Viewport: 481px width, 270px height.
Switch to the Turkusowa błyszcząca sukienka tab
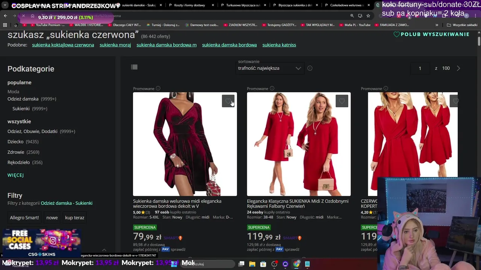pos(244,5)
